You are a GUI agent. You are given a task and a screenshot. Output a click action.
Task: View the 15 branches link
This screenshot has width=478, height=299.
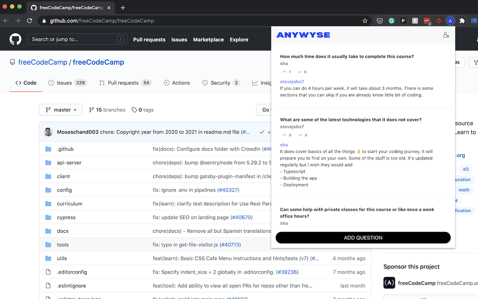[107, 110]
